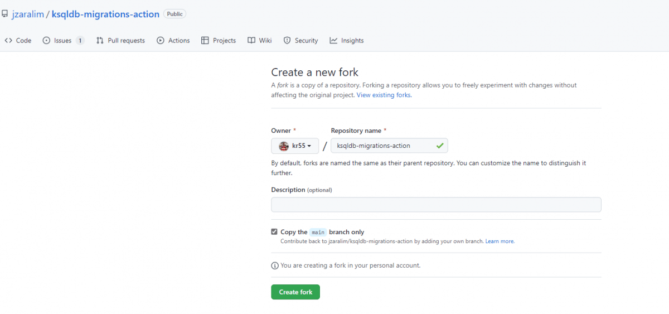Open the jzaralim owner profile link
This screenshot has height=314, width=669.
pos(28,14)
